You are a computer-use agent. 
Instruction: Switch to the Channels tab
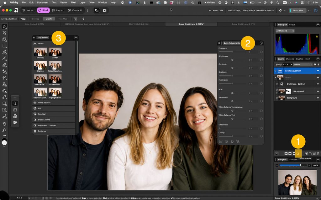pos(290,59)
